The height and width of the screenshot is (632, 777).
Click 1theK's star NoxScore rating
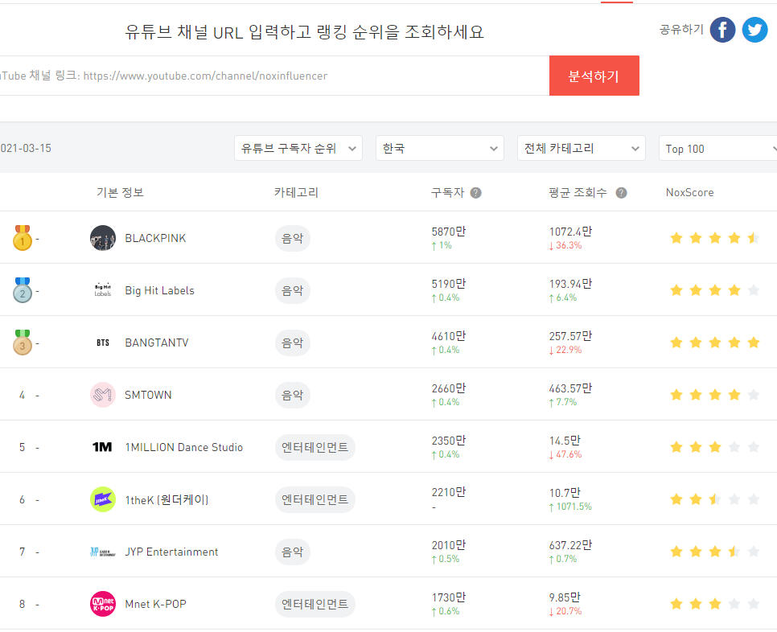(714, 499)
